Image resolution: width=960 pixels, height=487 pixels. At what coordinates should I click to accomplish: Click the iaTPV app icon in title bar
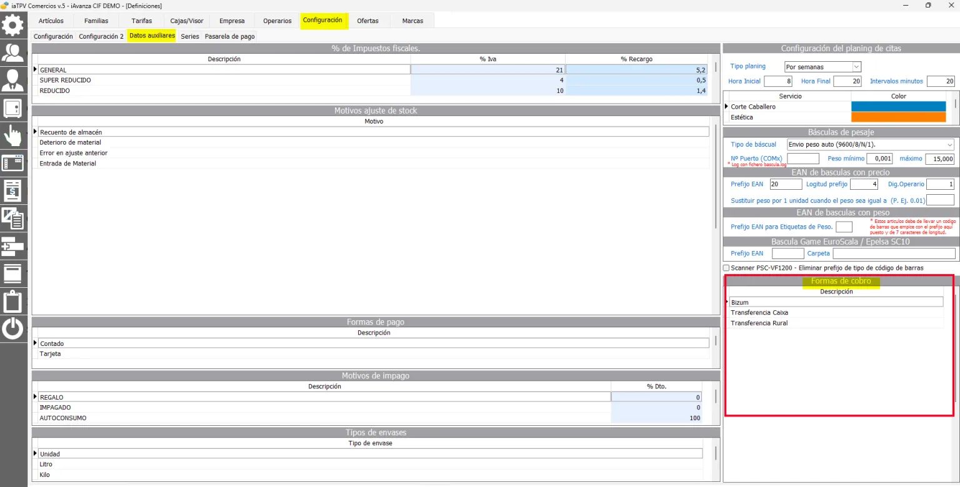pyautogui.click(x=5, y=6)
